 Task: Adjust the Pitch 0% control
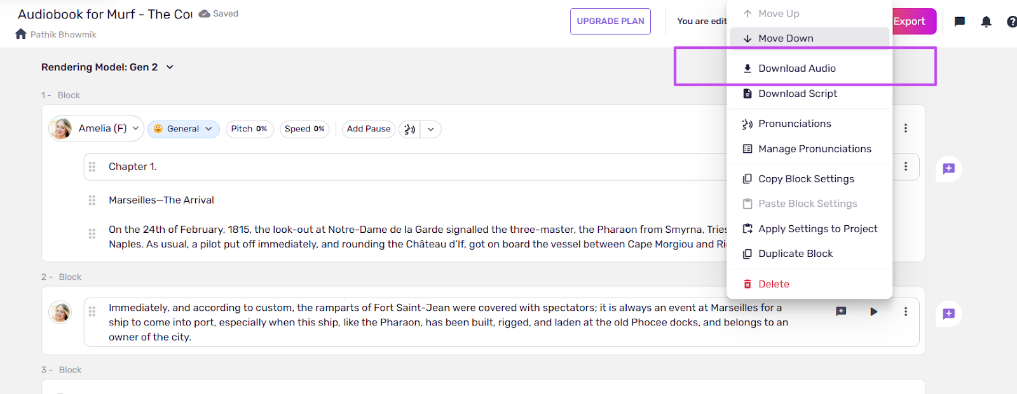click(249, 129)
